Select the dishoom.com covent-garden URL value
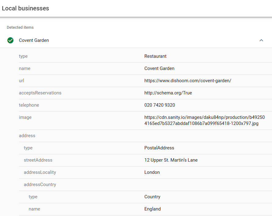 188,81
